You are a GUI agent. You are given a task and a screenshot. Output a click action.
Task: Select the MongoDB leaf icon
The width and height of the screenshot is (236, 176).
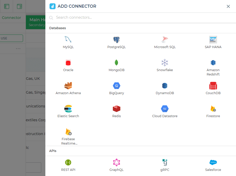pos(117,62)
